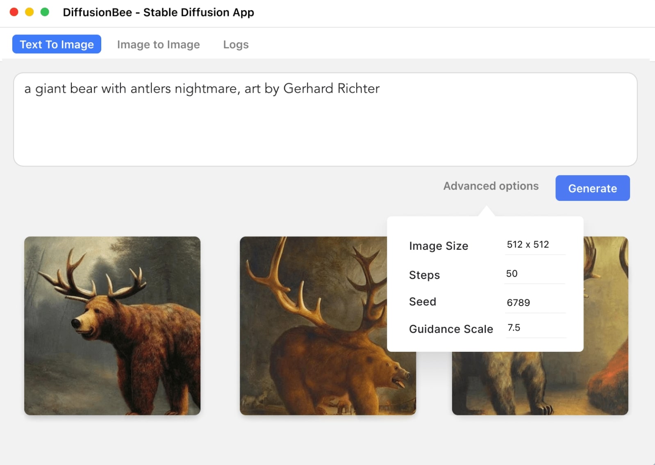Switch to the Text To Image tab
655x465 pixels.
click(x=57, y=44)
